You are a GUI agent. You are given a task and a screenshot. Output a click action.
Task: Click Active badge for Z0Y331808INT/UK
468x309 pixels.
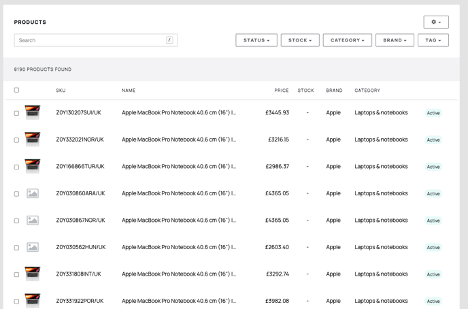tap(433, 274)
